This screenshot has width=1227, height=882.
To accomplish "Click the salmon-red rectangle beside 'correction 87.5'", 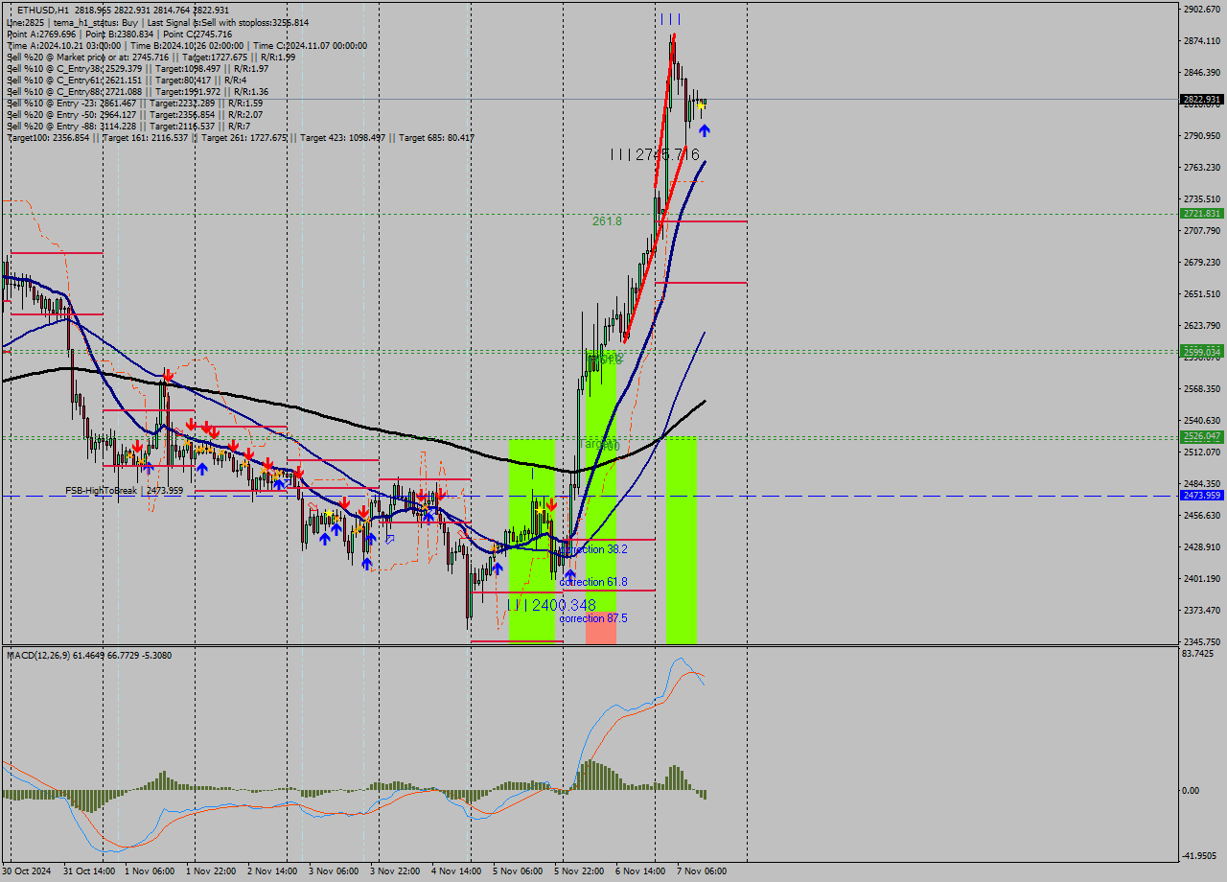I will 601,627.
